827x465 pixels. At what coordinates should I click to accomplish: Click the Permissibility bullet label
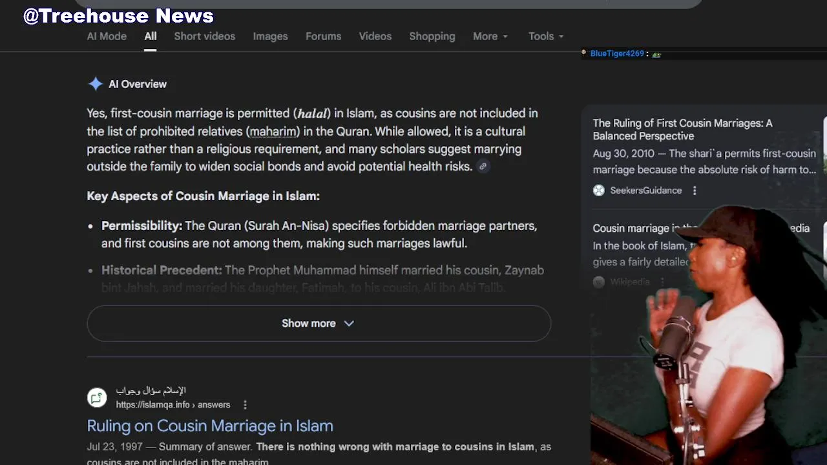pos(141,226)
